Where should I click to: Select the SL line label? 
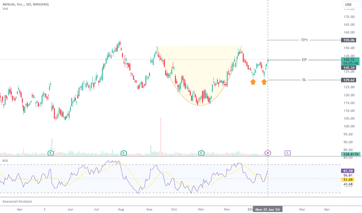pyautogui.click(x=304, y=80)
